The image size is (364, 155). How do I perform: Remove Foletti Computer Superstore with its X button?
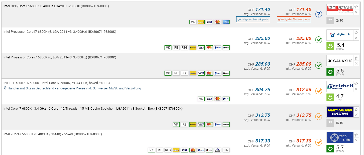click(356, 115)
